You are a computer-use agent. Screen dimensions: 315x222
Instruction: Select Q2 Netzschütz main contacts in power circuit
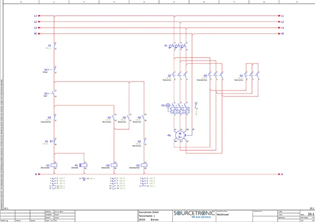pos(180,76)
